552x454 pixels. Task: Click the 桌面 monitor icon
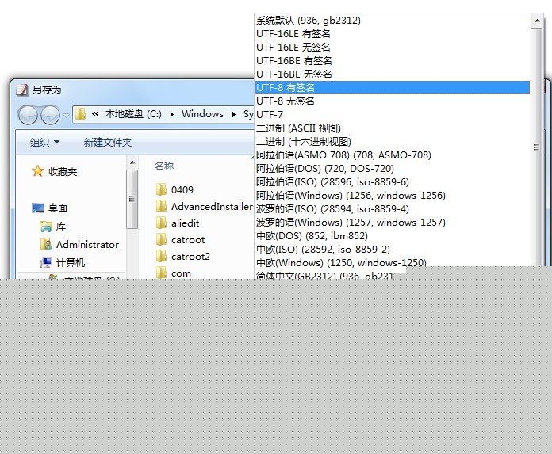point(38,208)
